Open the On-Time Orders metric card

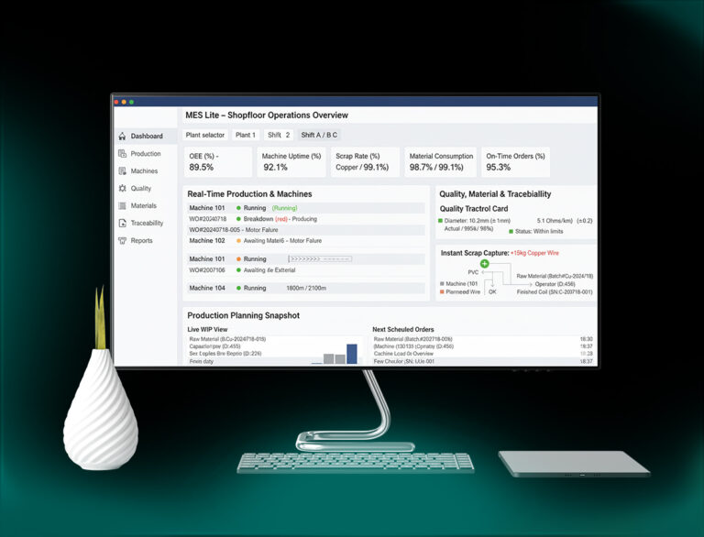pyautogui.click(x=515, y=162)
